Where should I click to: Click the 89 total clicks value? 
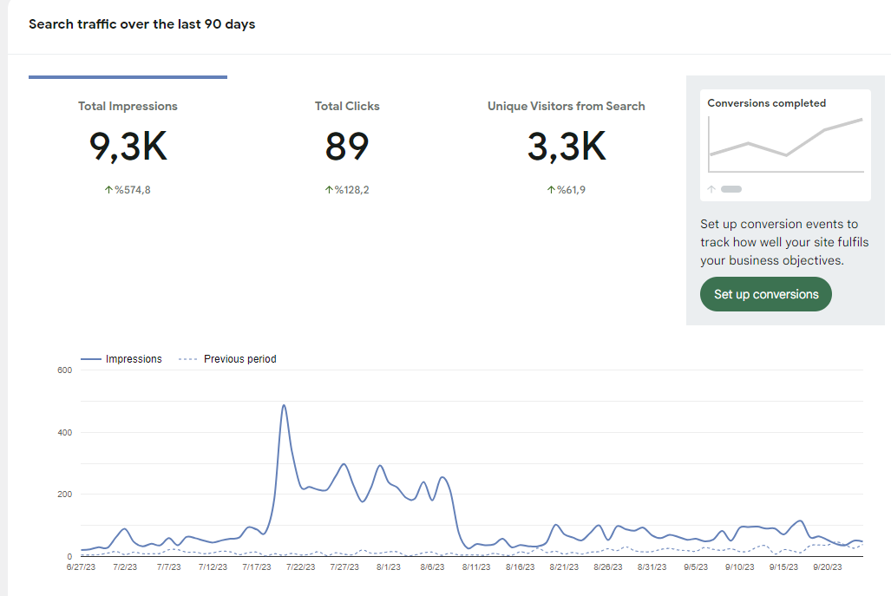(347, 147)
